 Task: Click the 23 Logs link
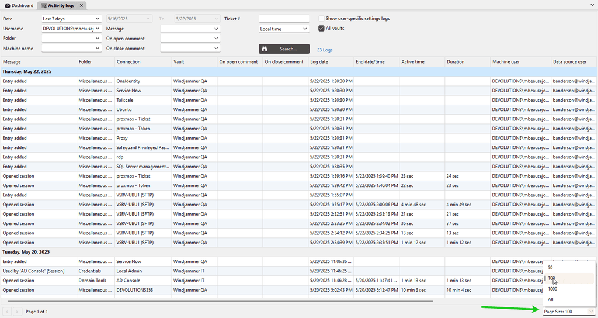(x=324, y=50)
